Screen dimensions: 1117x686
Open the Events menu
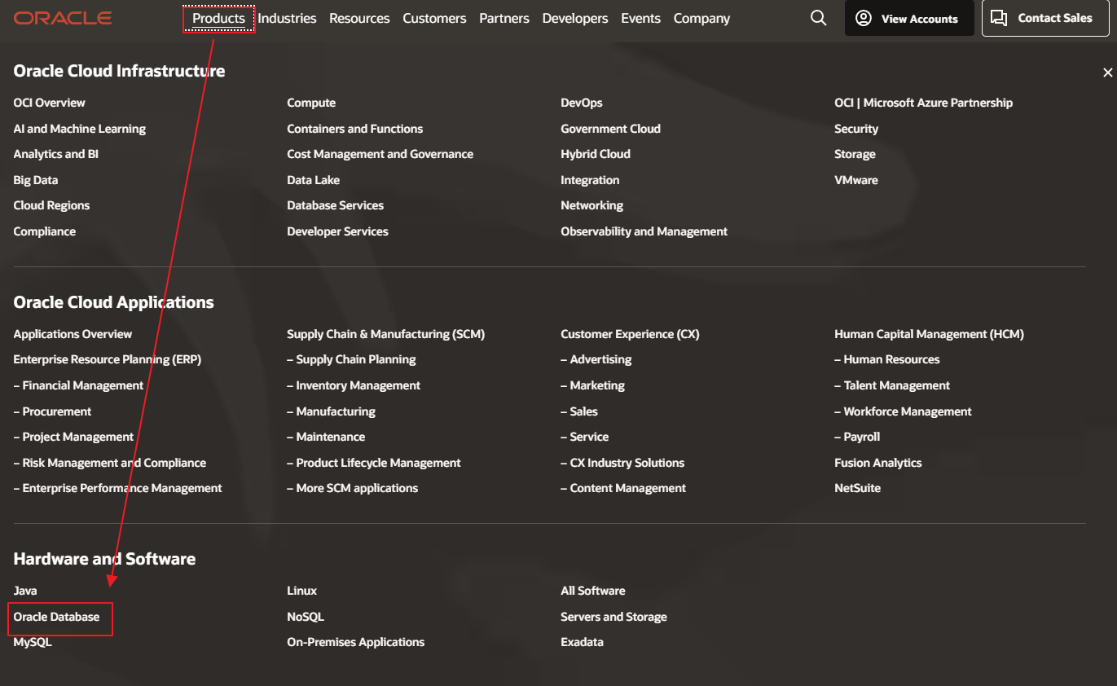(x=640, y=18)
